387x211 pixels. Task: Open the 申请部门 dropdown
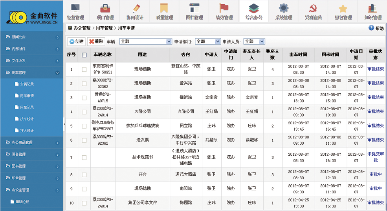tap(218, 41)
